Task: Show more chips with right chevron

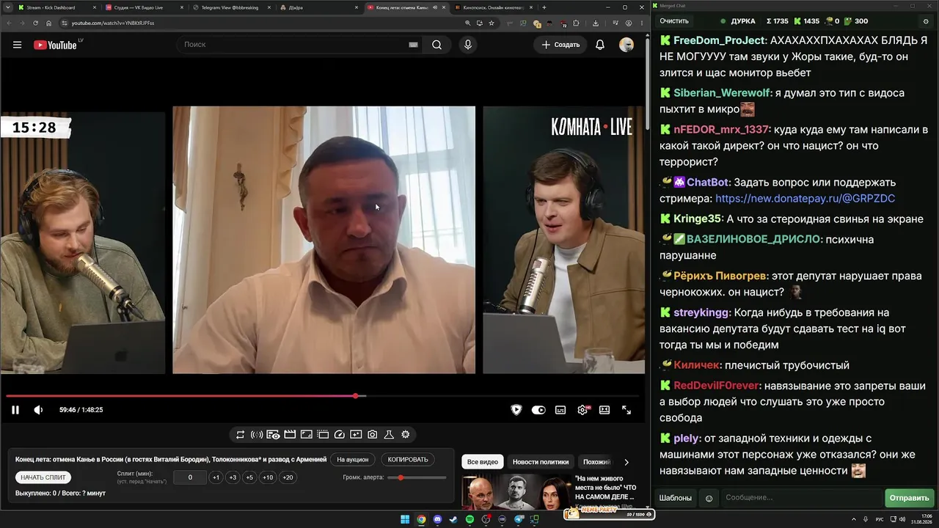Action: point(626,462)
